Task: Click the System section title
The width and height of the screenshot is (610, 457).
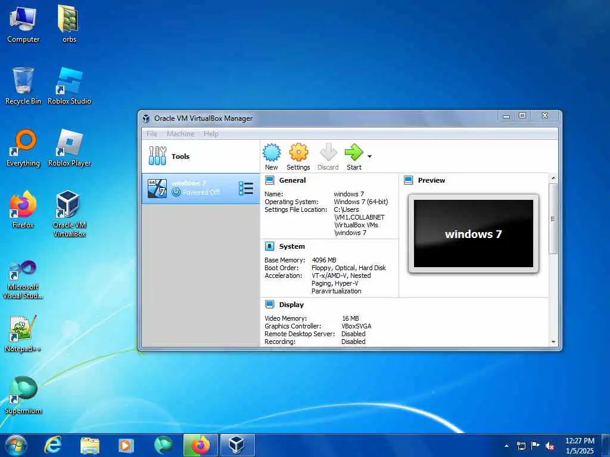Action: (292, 246)
